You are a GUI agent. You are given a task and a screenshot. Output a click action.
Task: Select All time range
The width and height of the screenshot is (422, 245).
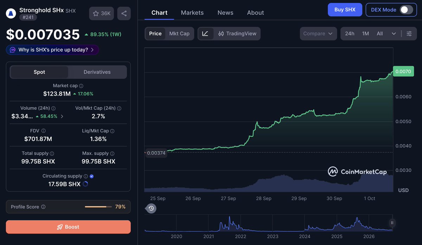pyautogui.click(x=380, y=33)
